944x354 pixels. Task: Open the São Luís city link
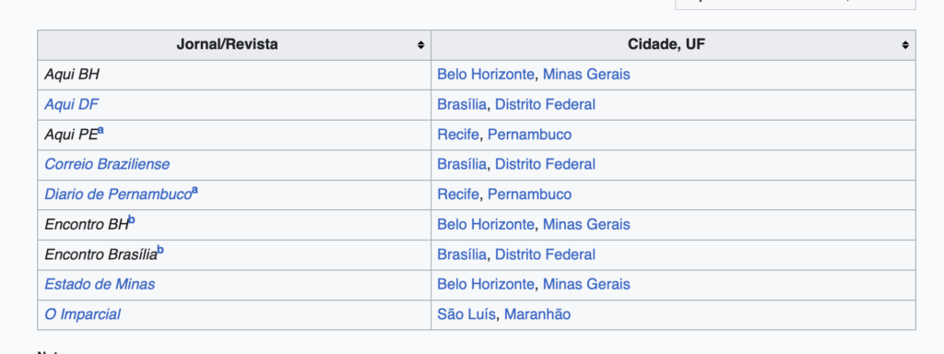pos(466,314)
